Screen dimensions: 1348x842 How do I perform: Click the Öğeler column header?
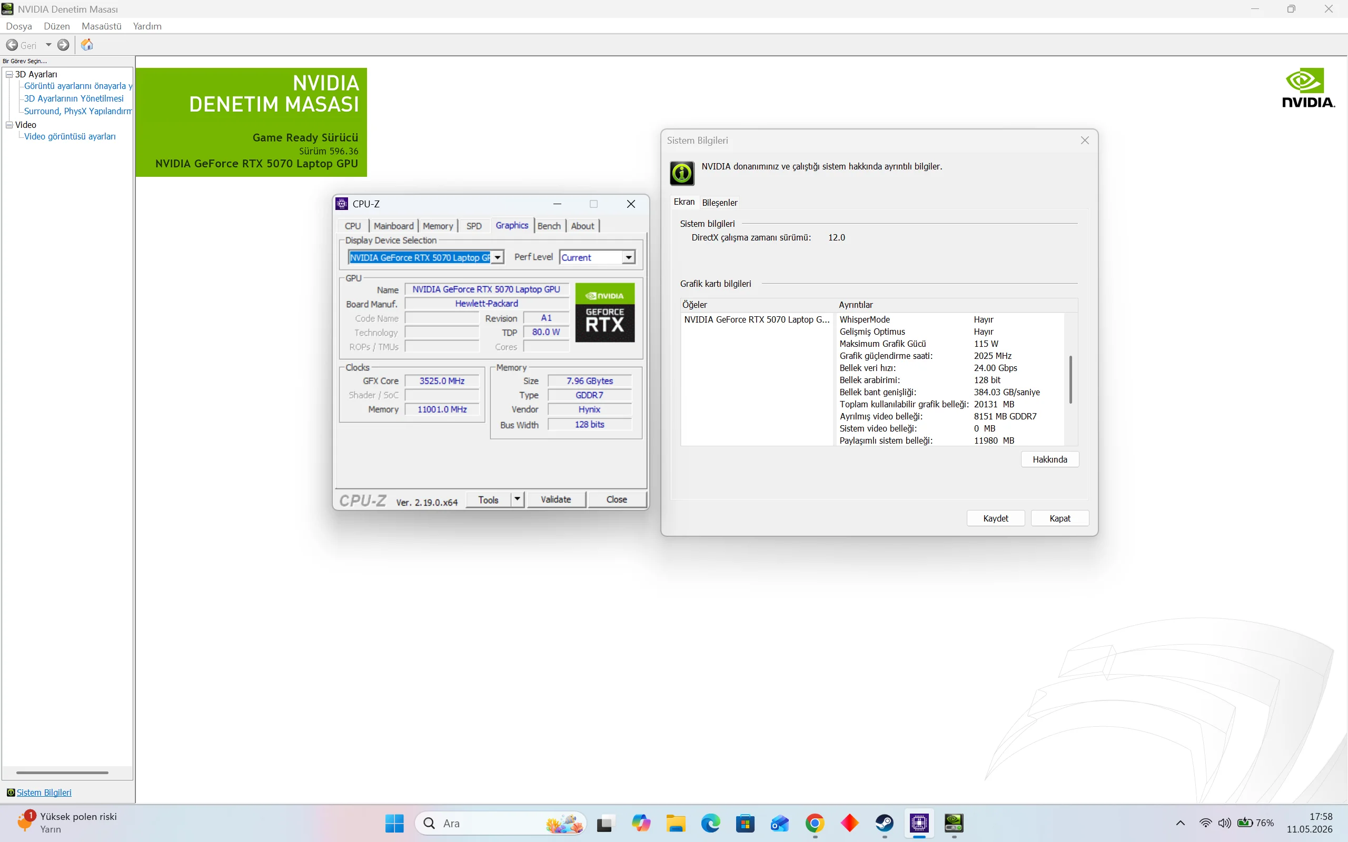pos(758,305)
